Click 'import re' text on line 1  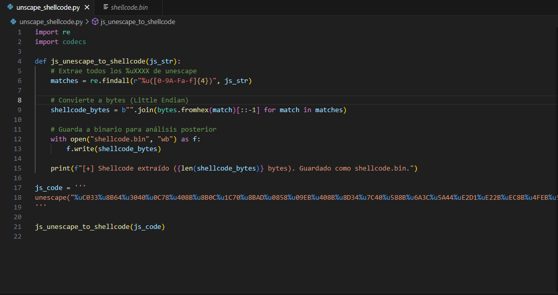[53, 32]
